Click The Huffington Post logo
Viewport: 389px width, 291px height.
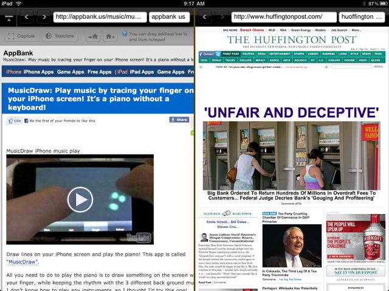coord(292,40)
